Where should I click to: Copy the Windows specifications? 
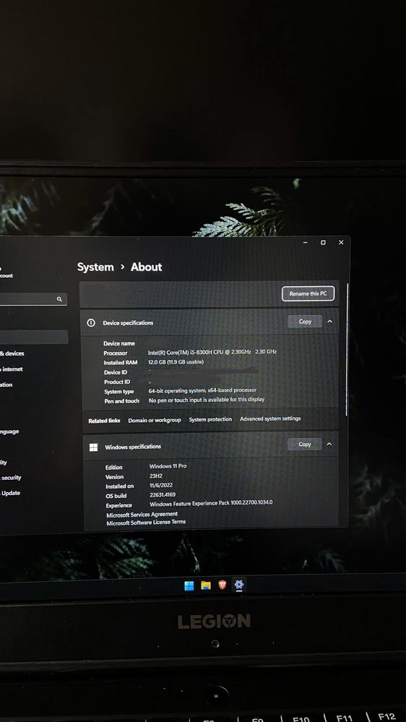pyautogui.click(x=305, y=444)
